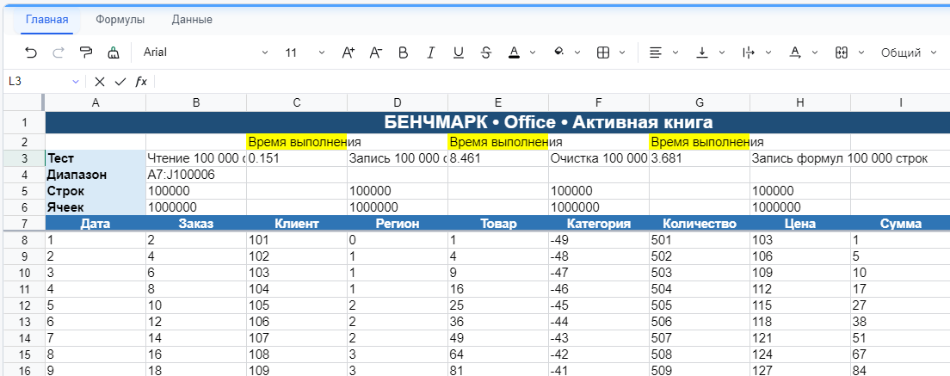
Task: Expand the vertical align options arrow
Action: point(722,52)
